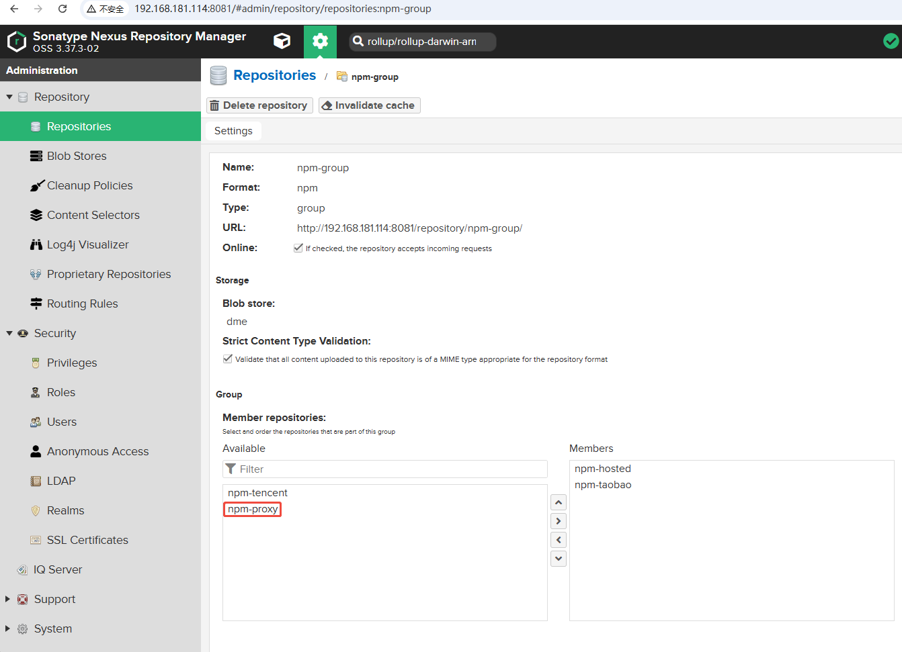This screenshot has height=652, width=902.
Task: Open the Administration gear icon
Action: [x=320, y=41]
